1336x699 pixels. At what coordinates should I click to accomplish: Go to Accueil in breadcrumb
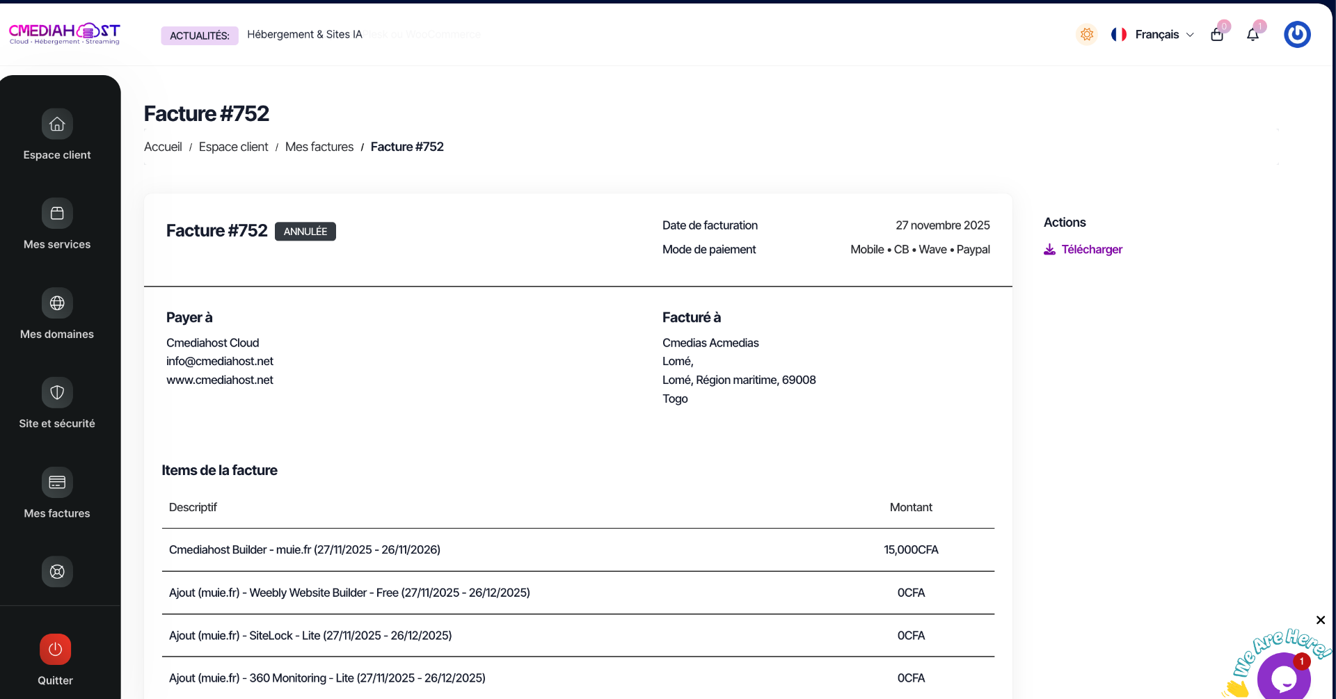click(163, 147)
